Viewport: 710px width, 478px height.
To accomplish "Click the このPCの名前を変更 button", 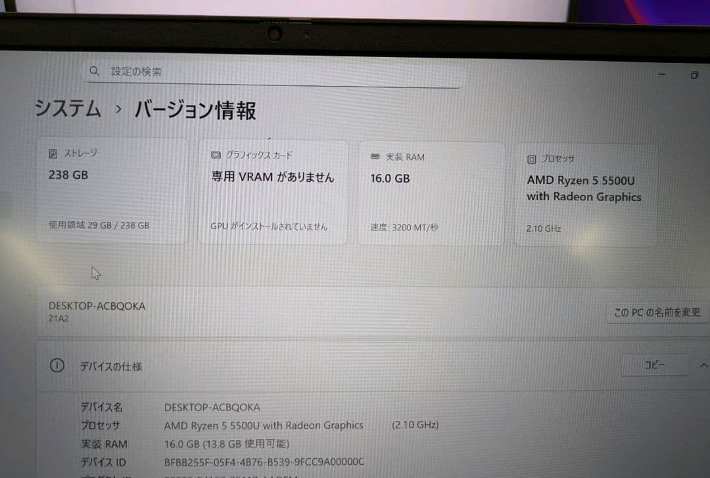I will [x=657, y=313].
